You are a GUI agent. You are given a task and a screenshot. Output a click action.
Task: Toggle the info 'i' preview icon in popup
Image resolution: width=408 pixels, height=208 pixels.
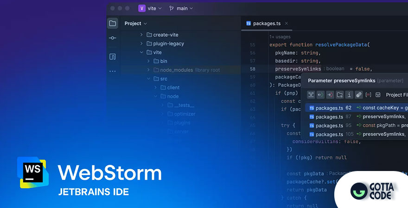coord(349,95)
